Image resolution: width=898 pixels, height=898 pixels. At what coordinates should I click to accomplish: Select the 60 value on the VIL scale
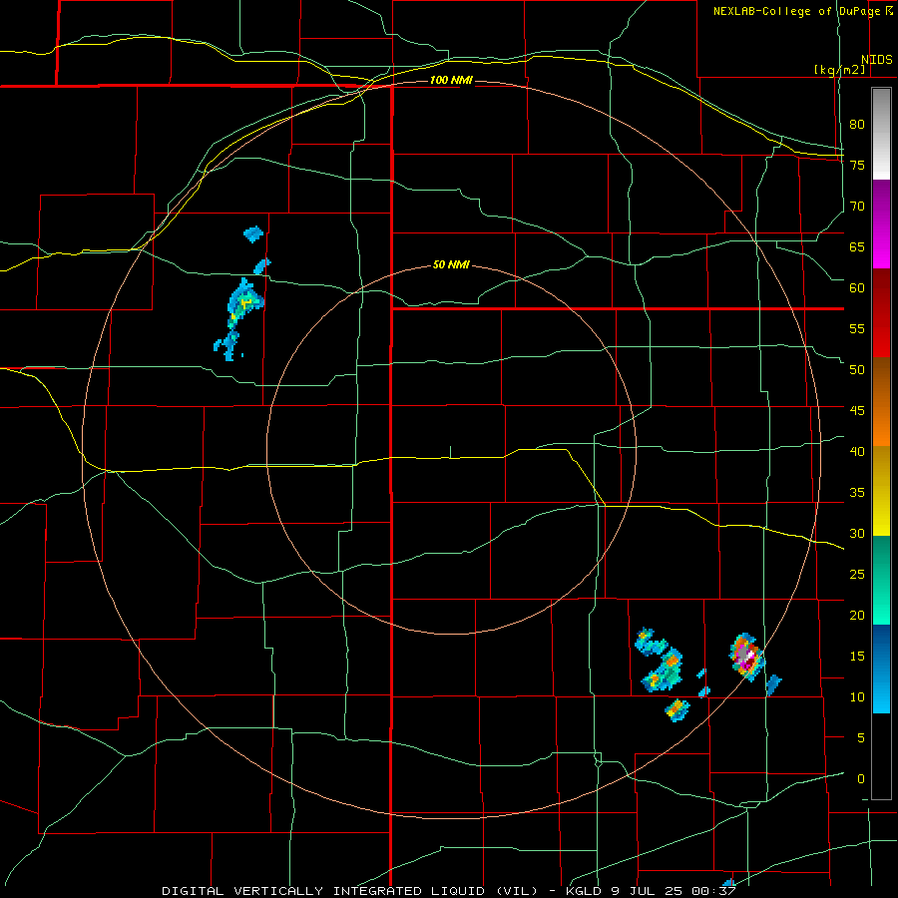click(857, 288)
